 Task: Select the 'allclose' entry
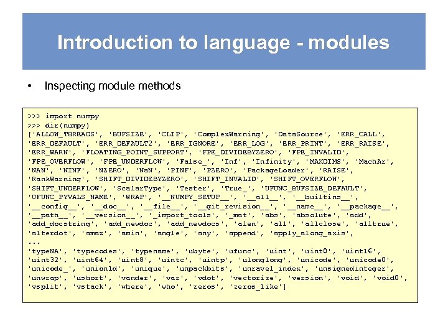pos(323,224)
